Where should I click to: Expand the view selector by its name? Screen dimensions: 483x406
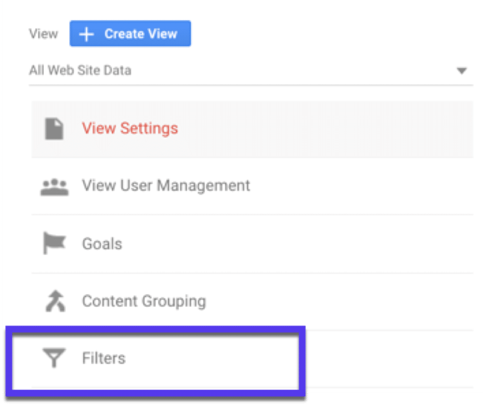[x=80, y=70]
